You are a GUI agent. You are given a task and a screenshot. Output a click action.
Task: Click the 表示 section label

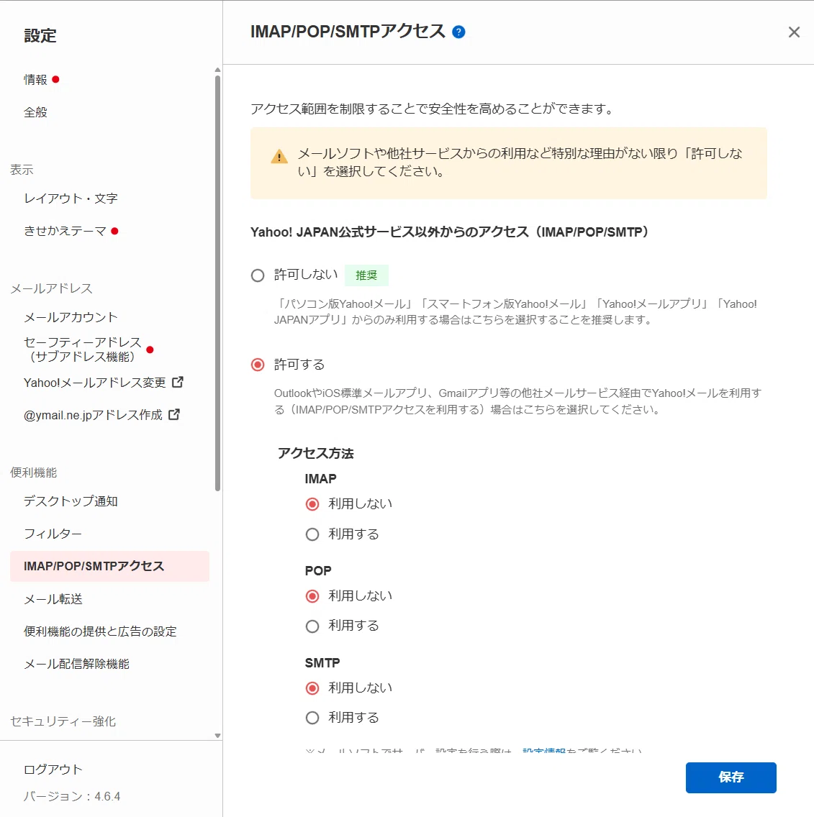click(x=22, y=169)
